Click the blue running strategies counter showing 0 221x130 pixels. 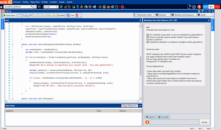(206, 7)
